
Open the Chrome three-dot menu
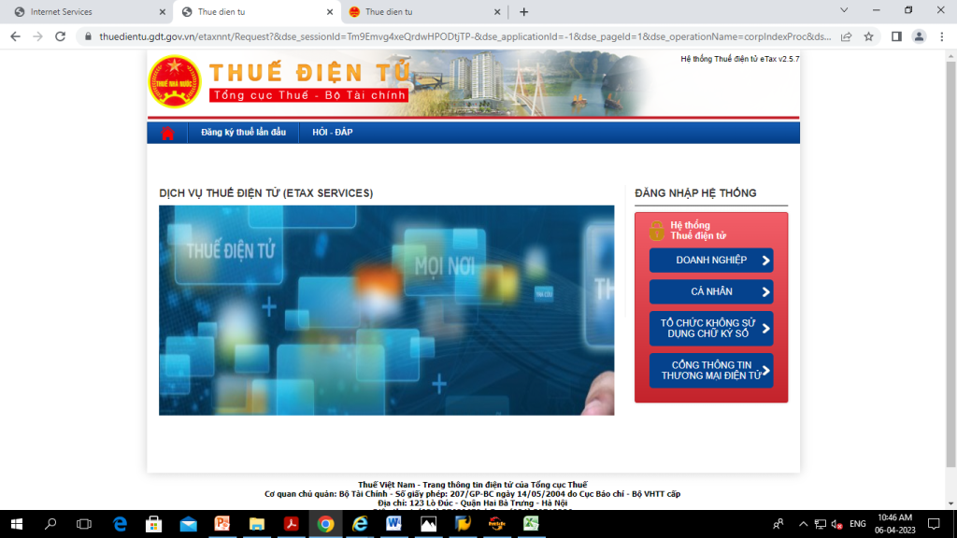942,36
